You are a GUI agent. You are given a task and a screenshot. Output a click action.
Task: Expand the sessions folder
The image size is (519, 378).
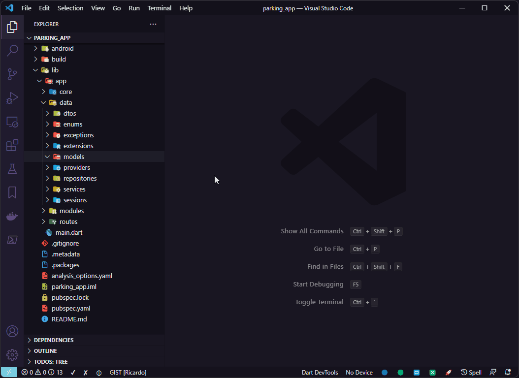(48, 200)
